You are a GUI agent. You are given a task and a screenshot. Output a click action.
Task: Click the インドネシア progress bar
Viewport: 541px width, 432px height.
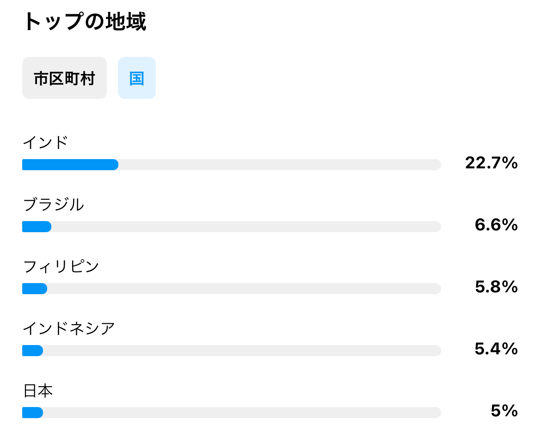(231, 351)
